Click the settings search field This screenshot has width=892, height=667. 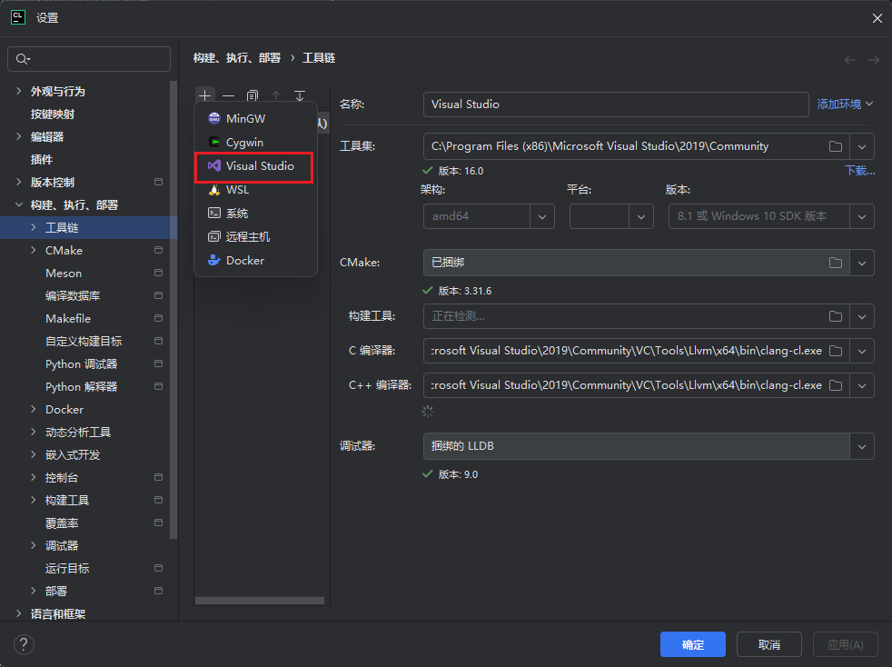tap(89, 59)
